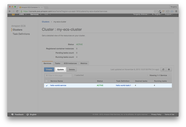186x127 pixels.
Task: Open a new browser tab
Action: tap(46, 7)
